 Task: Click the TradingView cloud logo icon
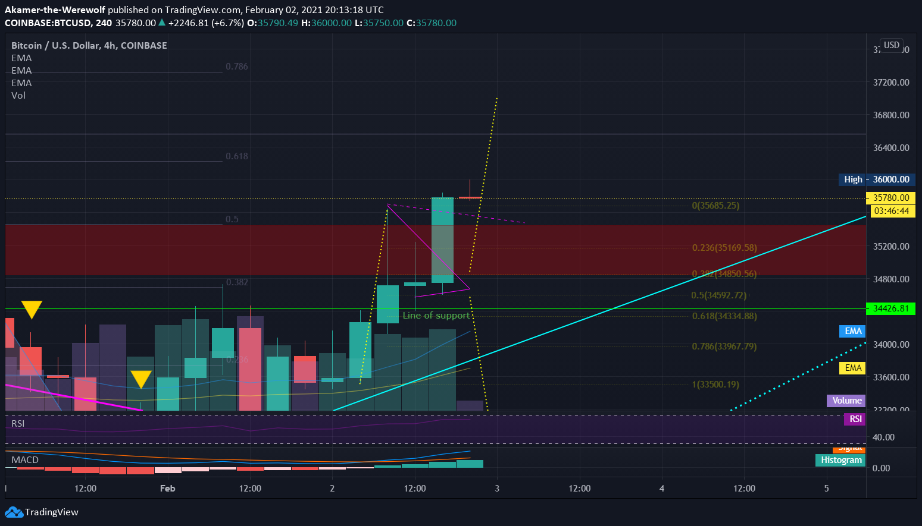pyautogui.click(x=14, y=512)
